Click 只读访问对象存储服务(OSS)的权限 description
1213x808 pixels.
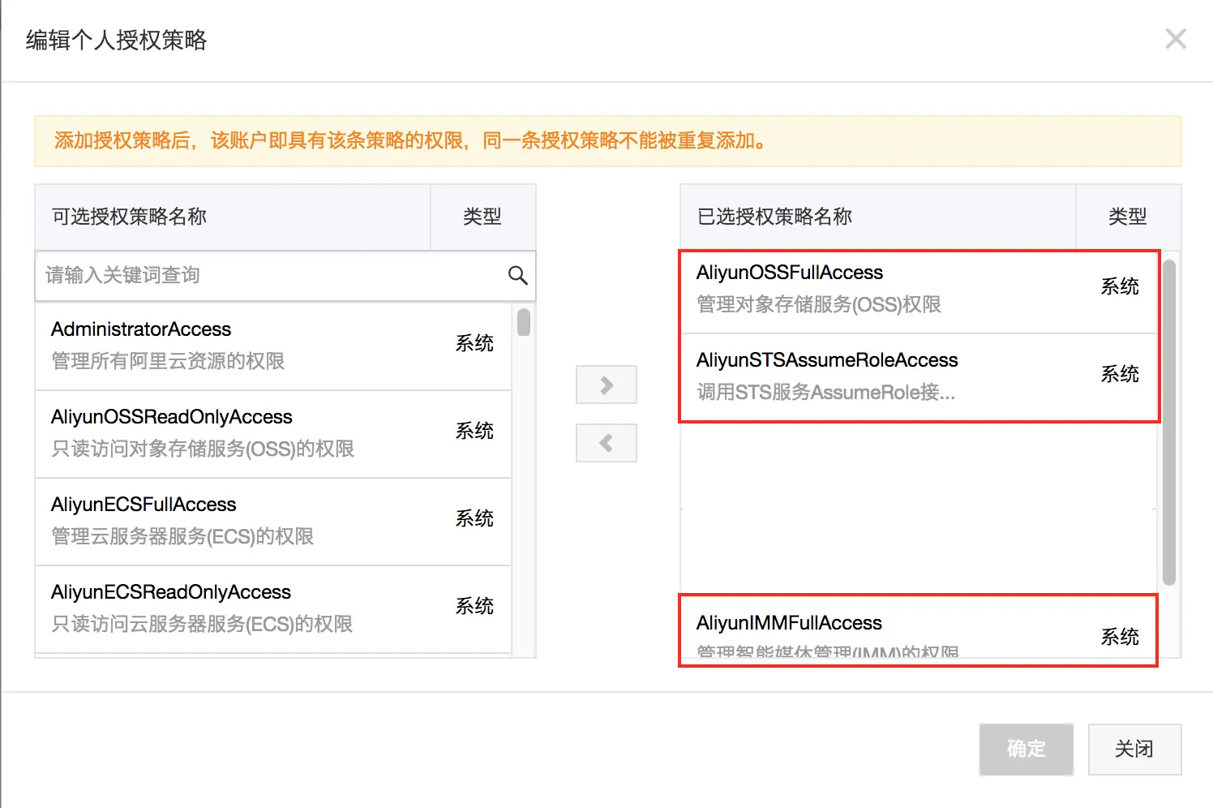pos(203,449)
